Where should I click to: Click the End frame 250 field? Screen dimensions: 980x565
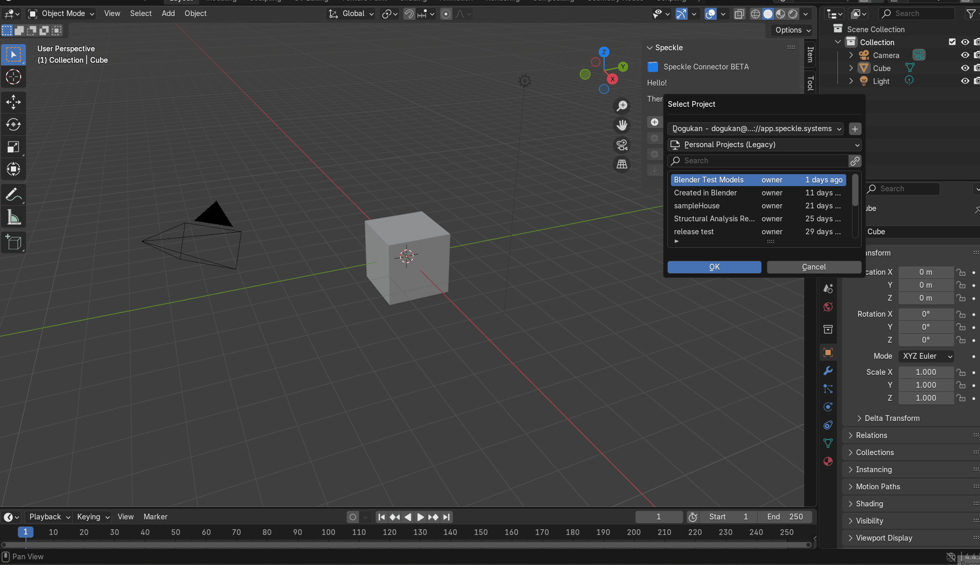tap(785, 517)
